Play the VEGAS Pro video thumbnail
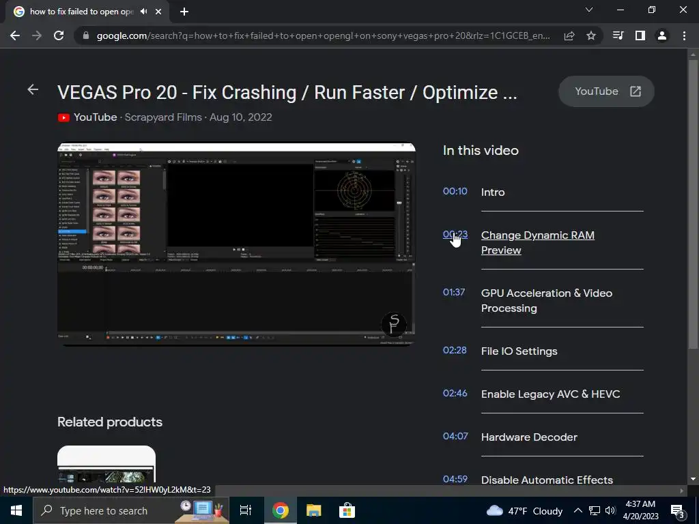The image size is (699, 524). point(236,244)
